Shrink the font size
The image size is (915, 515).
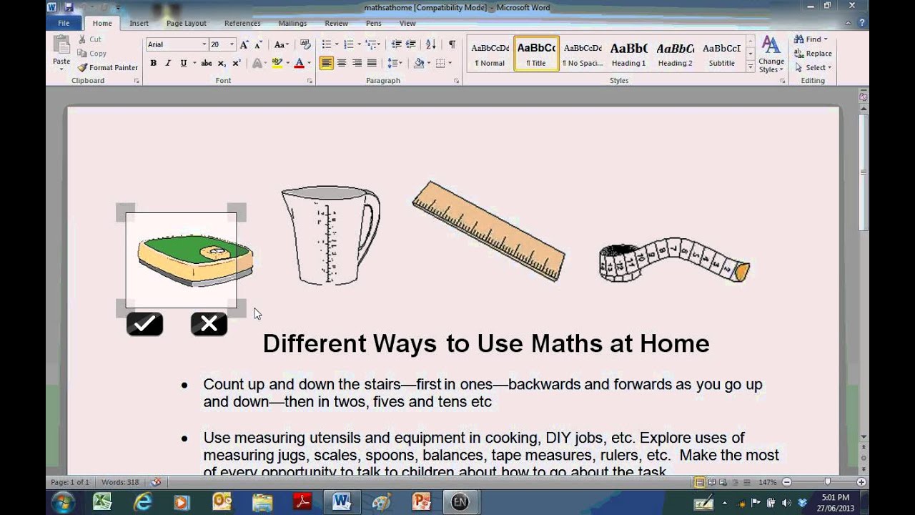pyautogui.click(x=258, y=44)
